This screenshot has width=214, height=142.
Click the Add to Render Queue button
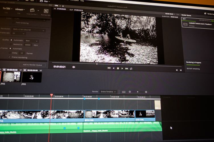click(32, 65)
